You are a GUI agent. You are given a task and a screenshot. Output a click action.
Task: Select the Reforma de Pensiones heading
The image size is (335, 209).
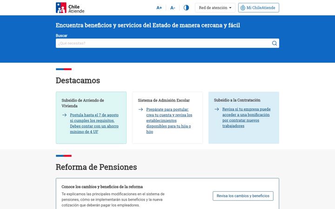coord(96,167)
